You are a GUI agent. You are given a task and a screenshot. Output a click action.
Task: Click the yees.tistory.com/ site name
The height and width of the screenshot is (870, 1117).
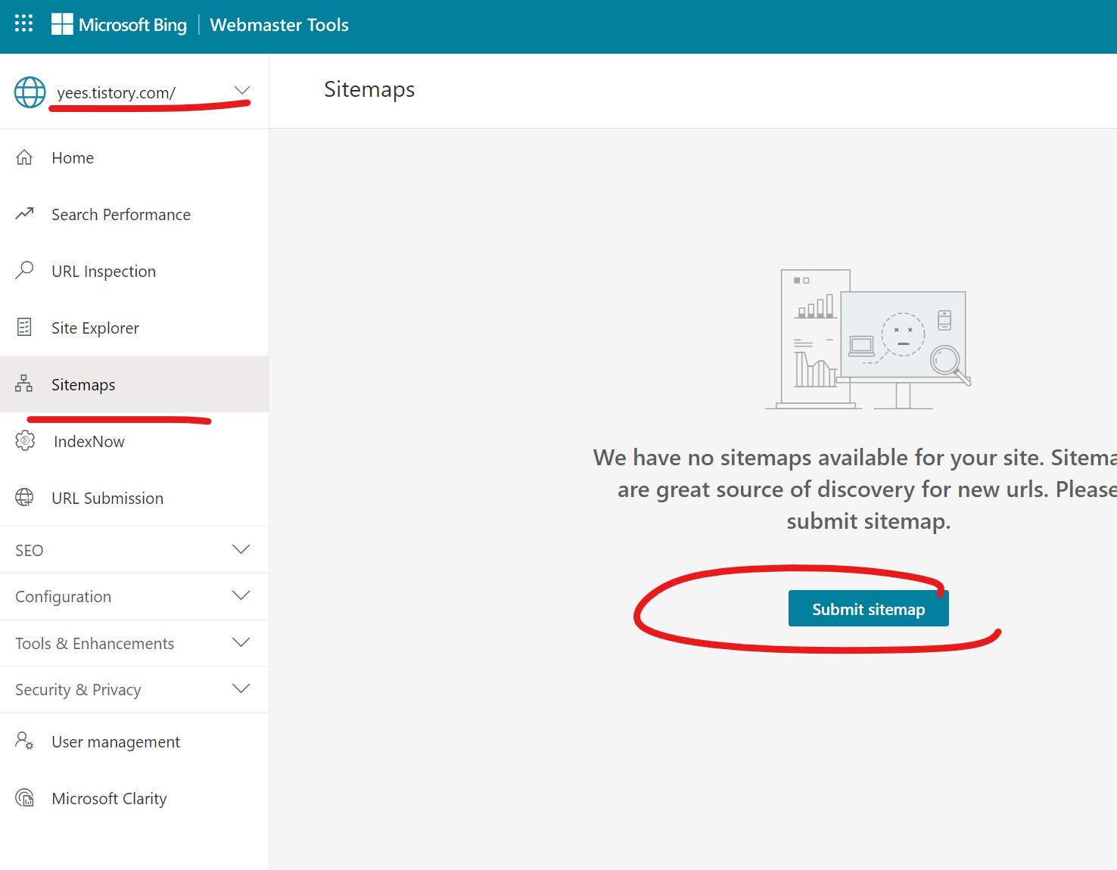116,92
